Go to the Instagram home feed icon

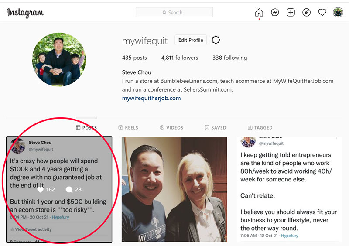point(259,13)
